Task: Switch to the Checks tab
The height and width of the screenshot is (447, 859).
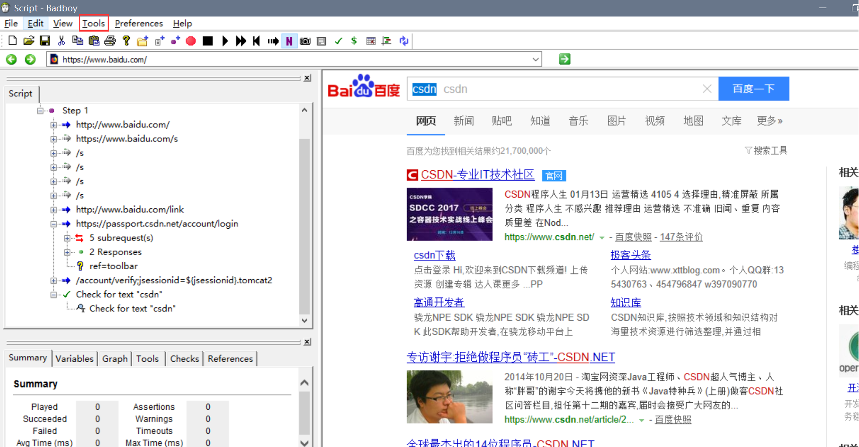Action: pos(184,359)
